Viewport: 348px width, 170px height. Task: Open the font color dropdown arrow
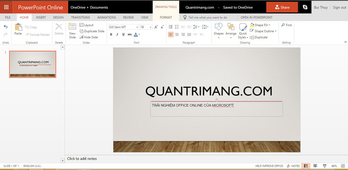139,35
